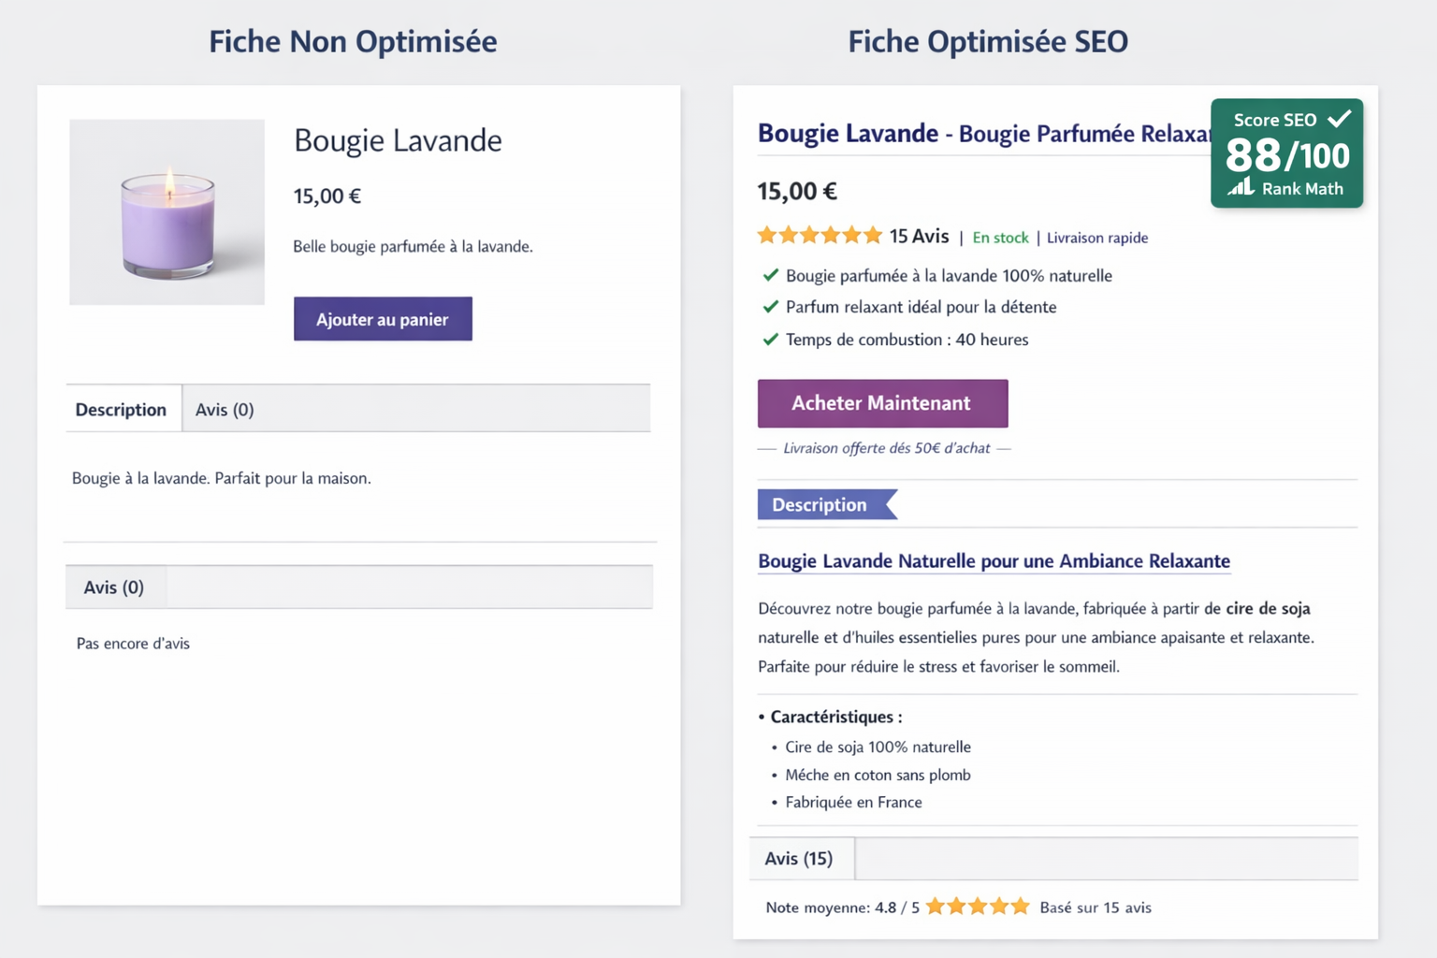Click the SEO score 88/100 badge
Viewport: 1437px width, 958px height.
pyautogui.click(x=1287, y=154)
